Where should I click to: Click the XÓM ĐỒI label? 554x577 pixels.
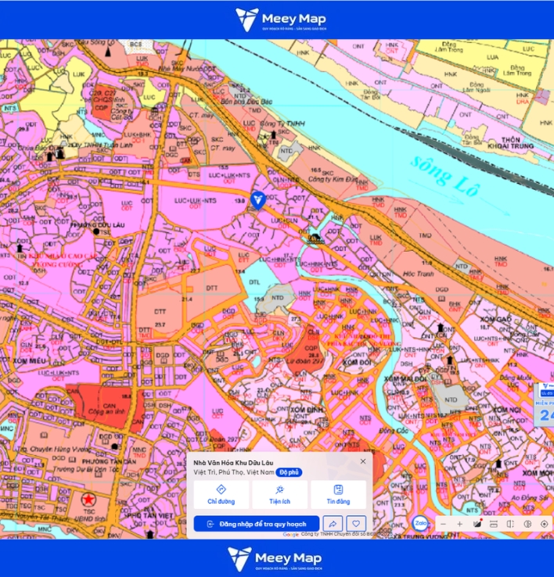pos(357,362)
